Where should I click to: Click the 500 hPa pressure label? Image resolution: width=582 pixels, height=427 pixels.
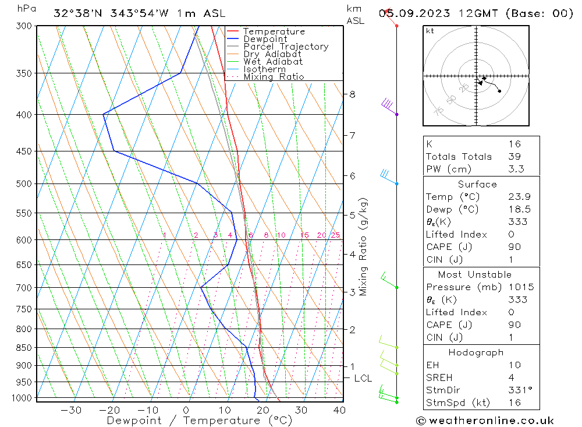24,184
